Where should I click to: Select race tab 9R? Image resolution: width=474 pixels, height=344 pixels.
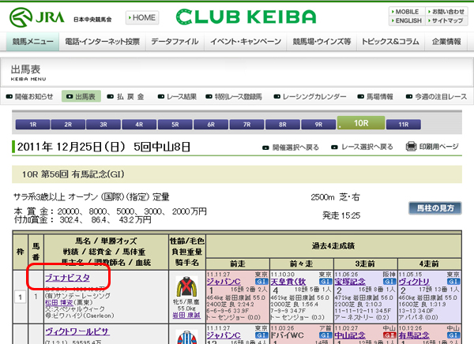[x=318, y=125]
